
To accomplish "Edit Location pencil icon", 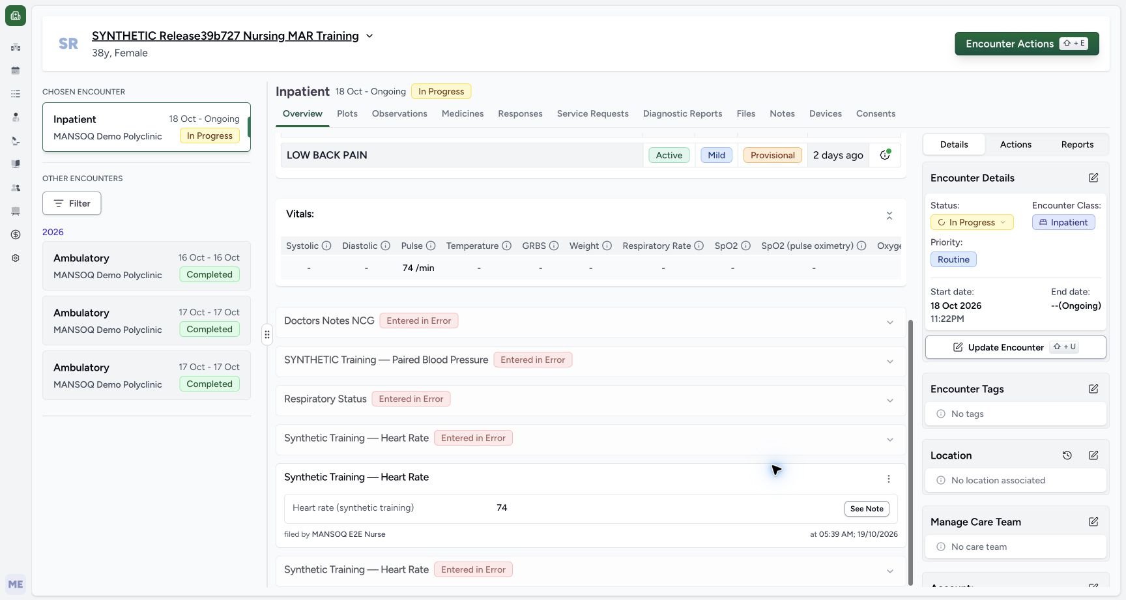I will [1093, 455].
